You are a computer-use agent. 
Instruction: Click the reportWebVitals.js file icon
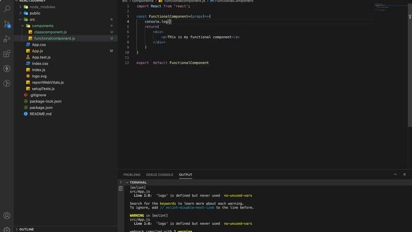pyautogui.click(x=28, y=82)
